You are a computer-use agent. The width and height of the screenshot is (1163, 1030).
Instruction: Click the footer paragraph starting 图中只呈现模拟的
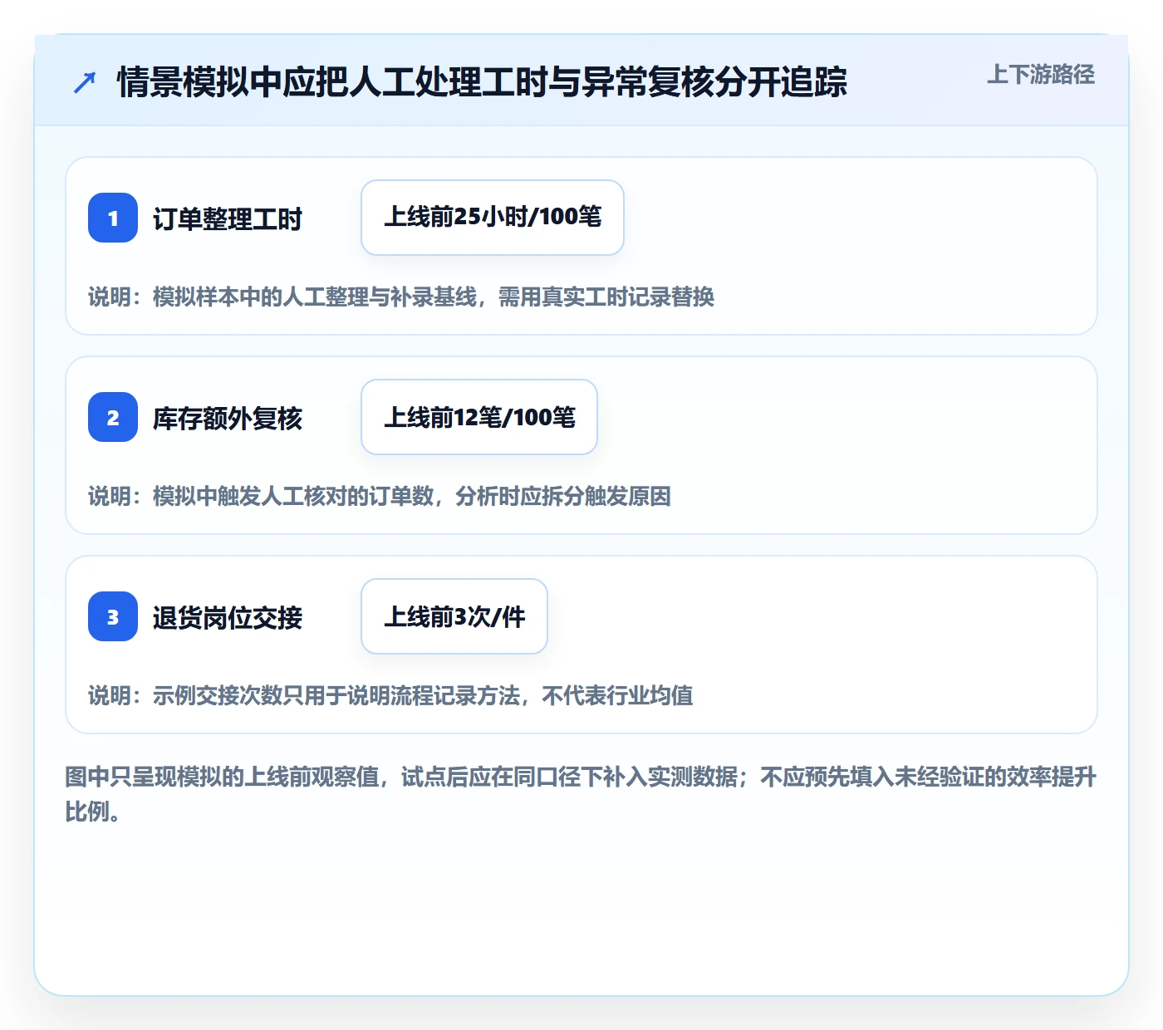581,794
